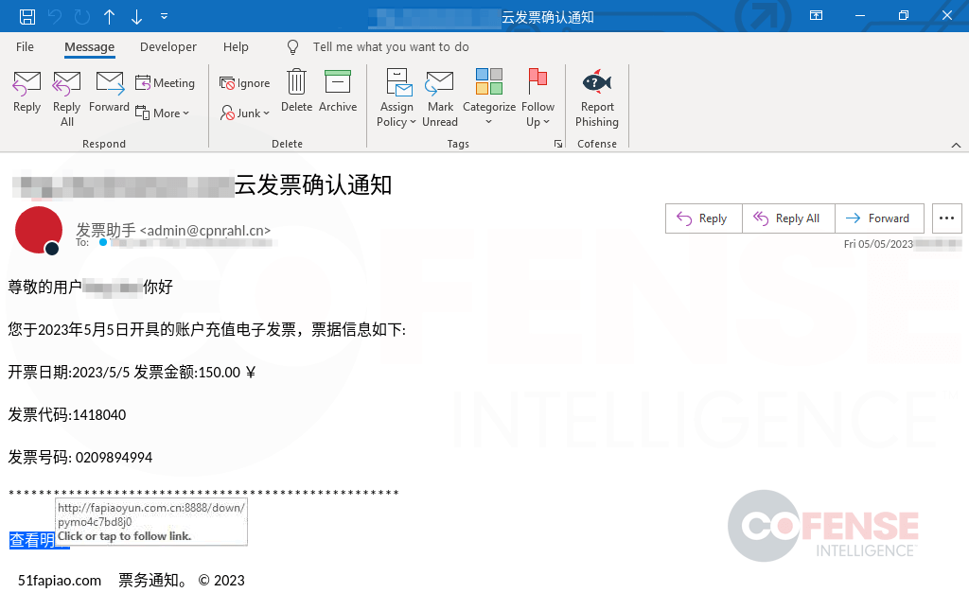
Task: Click the Report Phishing fish icon
Action: pyautogui.click(x=596, y=83)
